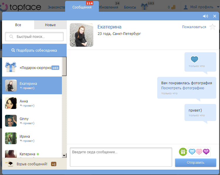Open the Мой профиль dropdown arrow
Screen dimensions: 220x175
pos(218,7)
